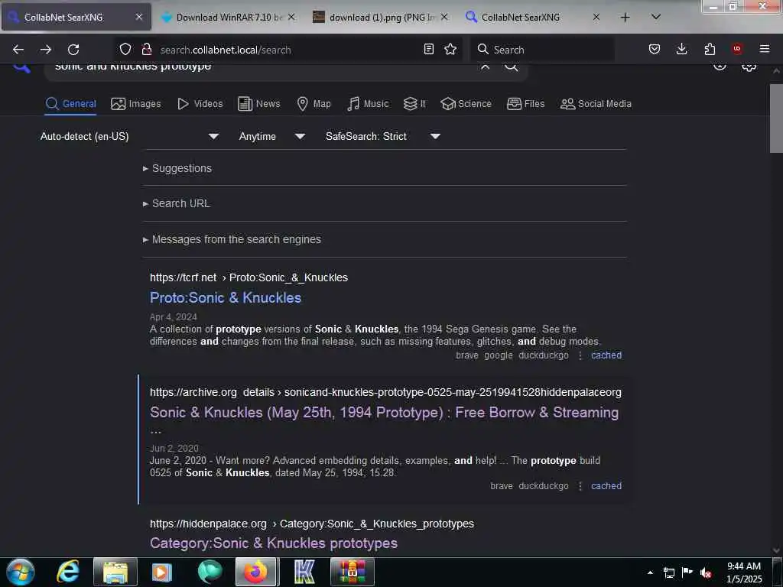
Task: Go forward using the browser forward arrow
Action: click(x=46, y=50)
